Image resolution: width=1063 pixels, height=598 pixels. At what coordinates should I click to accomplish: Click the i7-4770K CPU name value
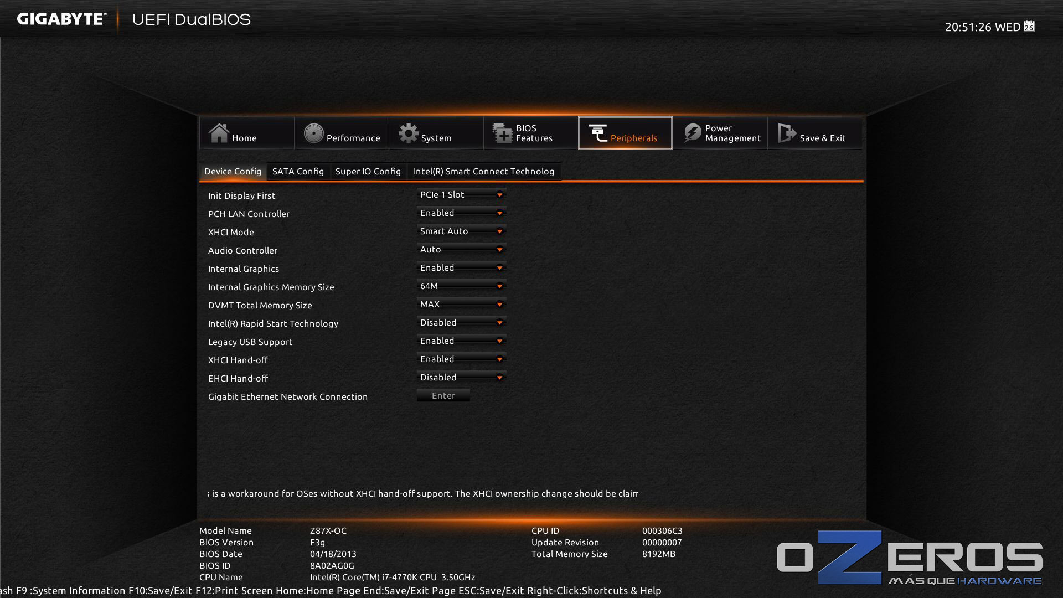pos(393,577)
